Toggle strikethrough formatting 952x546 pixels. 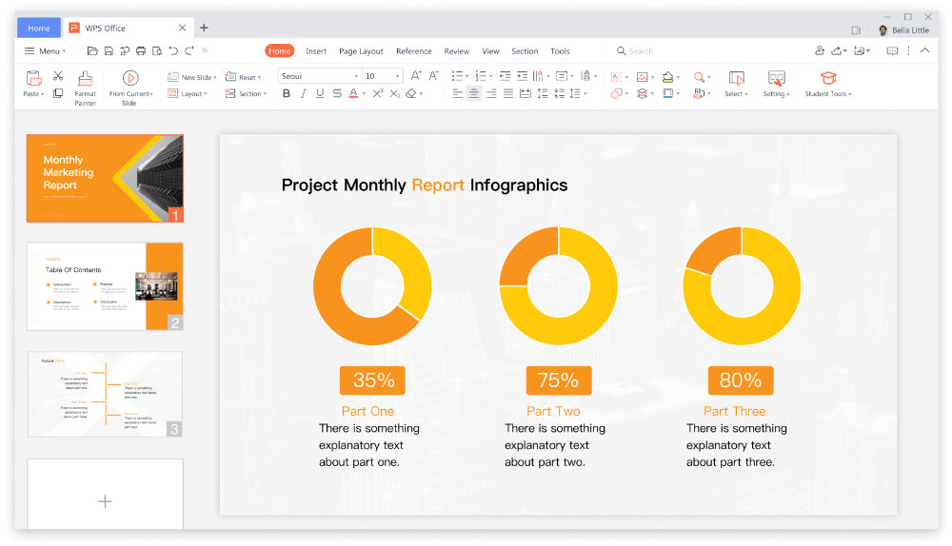[x=337, y=93]
